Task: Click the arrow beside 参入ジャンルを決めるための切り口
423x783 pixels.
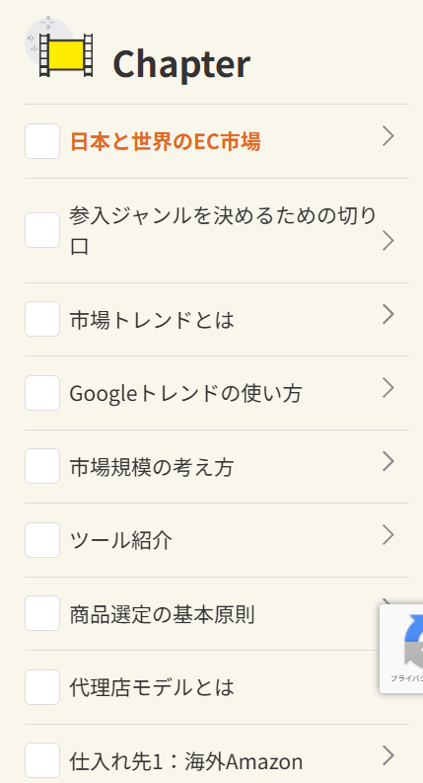Action: tap(388, 241)
